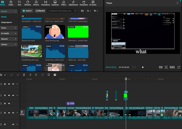This screenshot has height=129, width=182.
Task: Open the Player panel menu
Action: [177, 3]
